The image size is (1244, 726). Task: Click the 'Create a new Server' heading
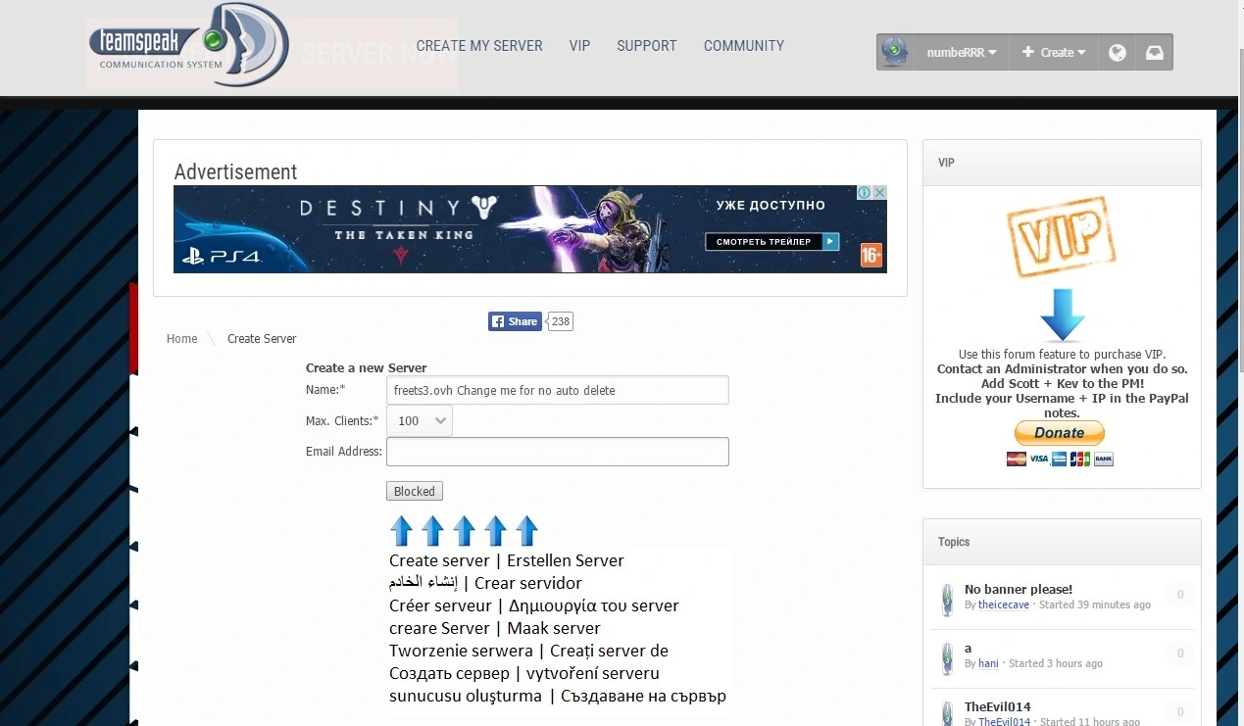pyautogui.click(x=367, y=368)
